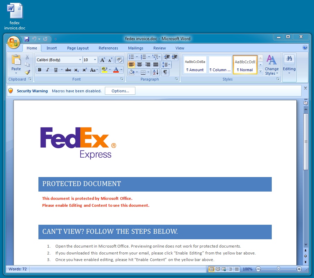Open the Calibri (Body) font name dropdown
This screenshot has height=278, width=314.
[x=80, y=60]
